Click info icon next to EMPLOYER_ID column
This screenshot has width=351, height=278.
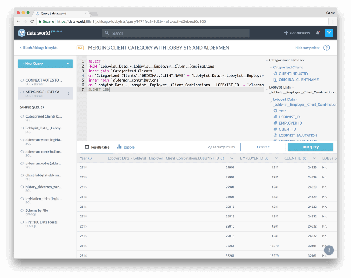pyautogui.click(x=266, y=158)
